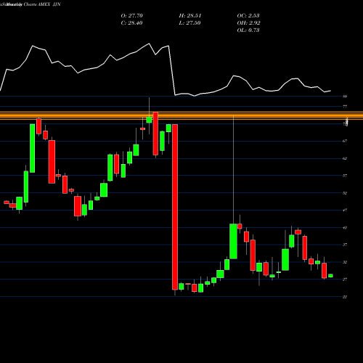Screen dimensions: 363x363
Task: Click the OH: 2.92 statistic
Action: [x=249, y=23]
